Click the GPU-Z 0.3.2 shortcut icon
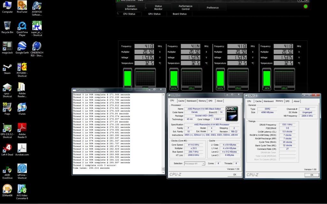This screenshot has height=204, width=327. (x=7, y=131)
